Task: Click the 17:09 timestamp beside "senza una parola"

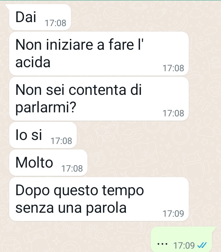Action: (x=173, y=214)
